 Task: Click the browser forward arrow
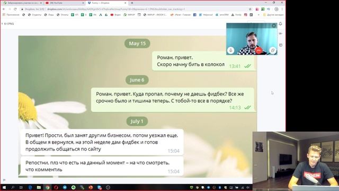tap(10, 9)
